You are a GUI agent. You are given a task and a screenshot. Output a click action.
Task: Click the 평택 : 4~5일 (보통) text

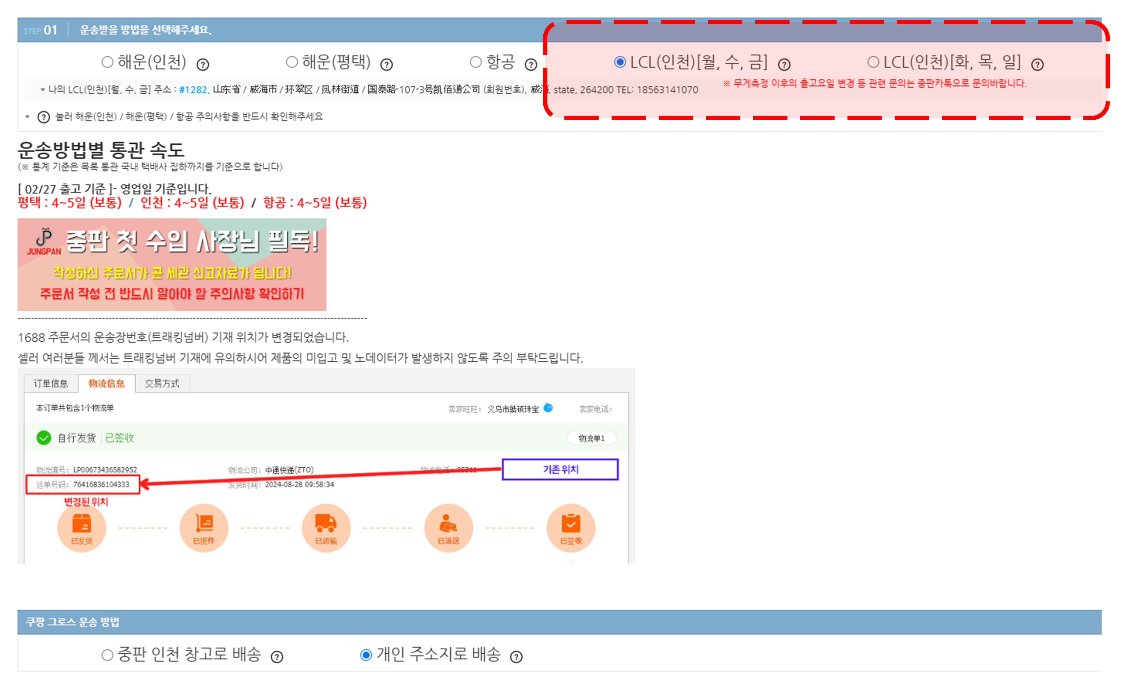[x=70, y=203]
